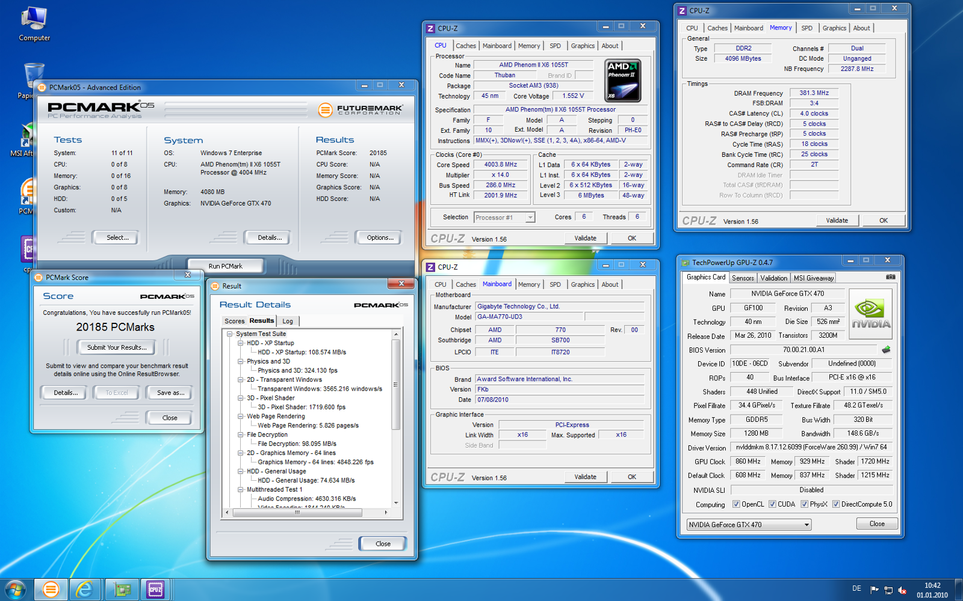Open the MSI Giveaway tab in GPU-Z

[813, 278]
